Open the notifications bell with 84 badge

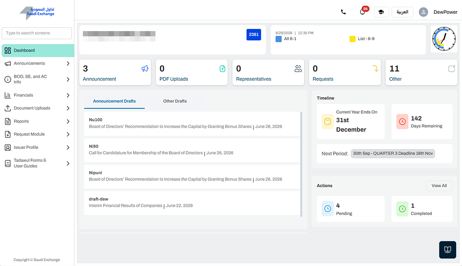click(363, 12)
